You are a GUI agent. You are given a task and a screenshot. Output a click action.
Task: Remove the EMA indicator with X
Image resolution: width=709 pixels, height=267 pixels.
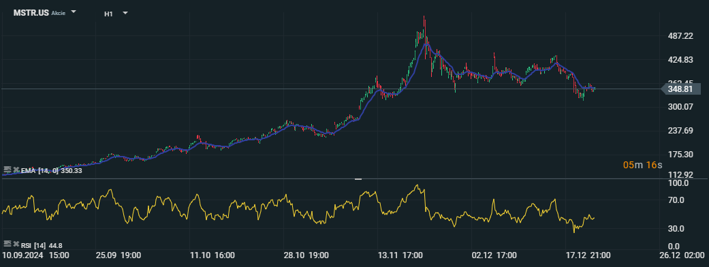tap(16, 170)
